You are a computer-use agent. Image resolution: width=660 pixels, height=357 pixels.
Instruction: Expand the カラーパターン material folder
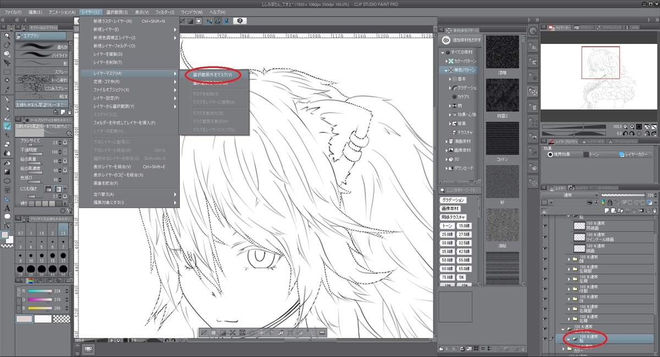(446, 60)
